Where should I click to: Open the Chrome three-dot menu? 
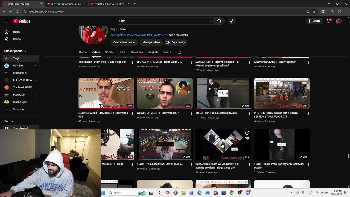(346, 11)
